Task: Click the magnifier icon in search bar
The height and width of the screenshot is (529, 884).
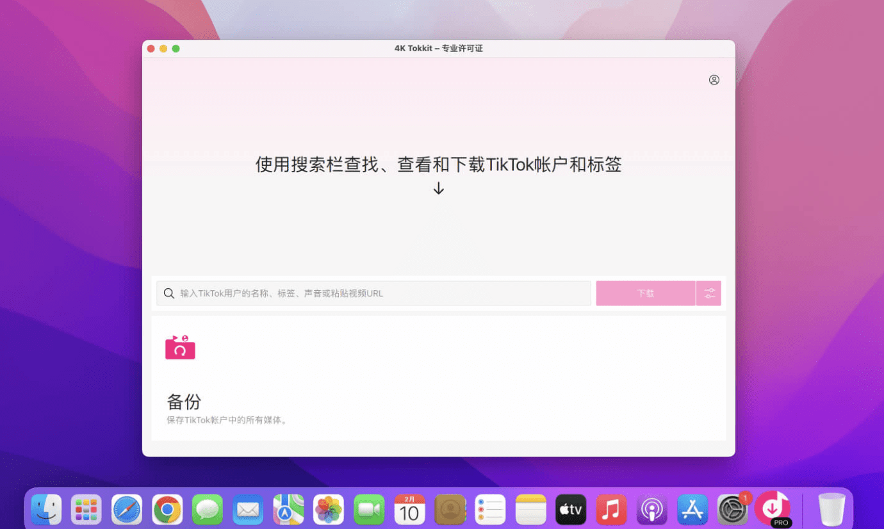Action: tap(169, 293)
